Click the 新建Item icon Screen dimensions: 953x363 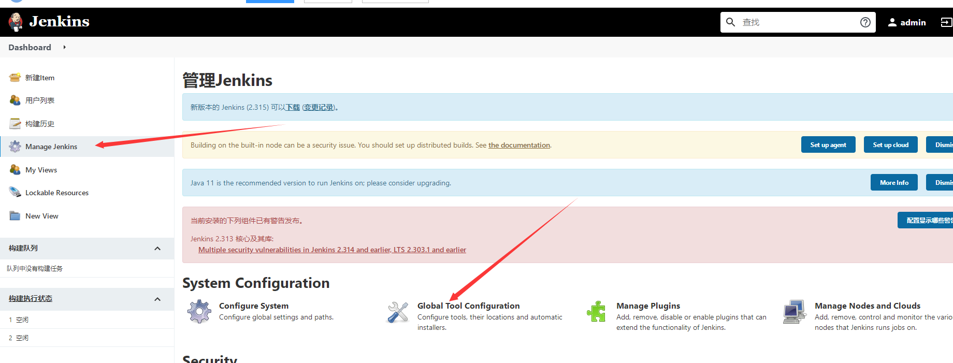point(15,78)
